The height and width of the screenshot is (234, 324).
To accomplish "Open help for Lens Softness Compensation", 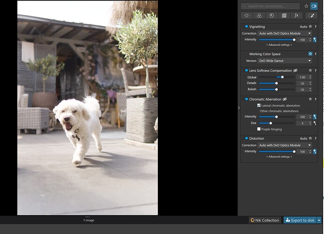I will click(316, 70).
